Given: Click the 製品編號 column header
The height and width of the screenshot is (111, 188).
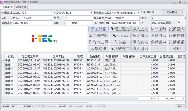Looking at the screenshot, I should tap(95, 56).
